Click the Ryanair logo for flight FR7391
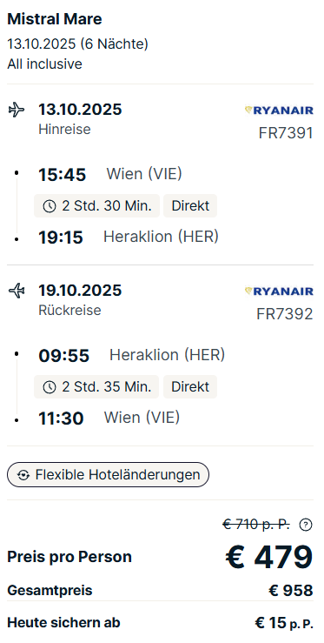The width and height of the screenshot is (324, 643). [279, 110]
